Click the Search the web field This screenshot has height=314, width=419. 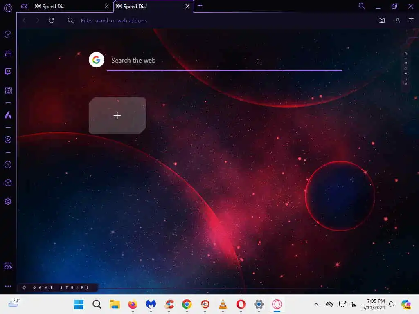(225, 61)
